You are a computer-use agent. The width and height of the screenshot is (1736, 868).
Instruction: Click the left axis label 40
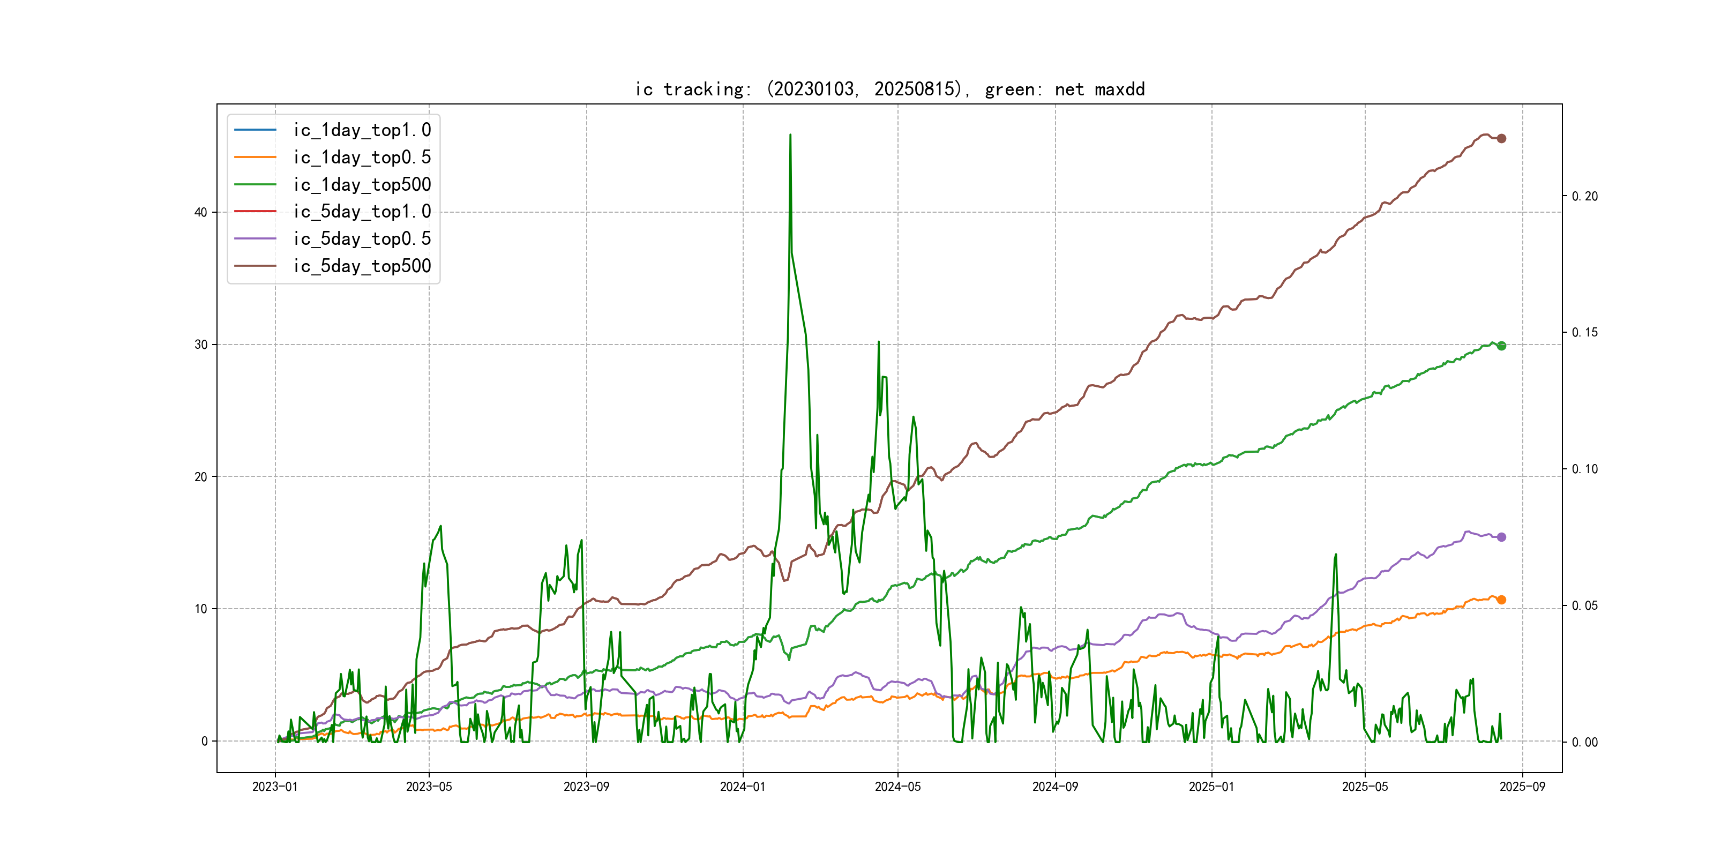pos(201,212)
